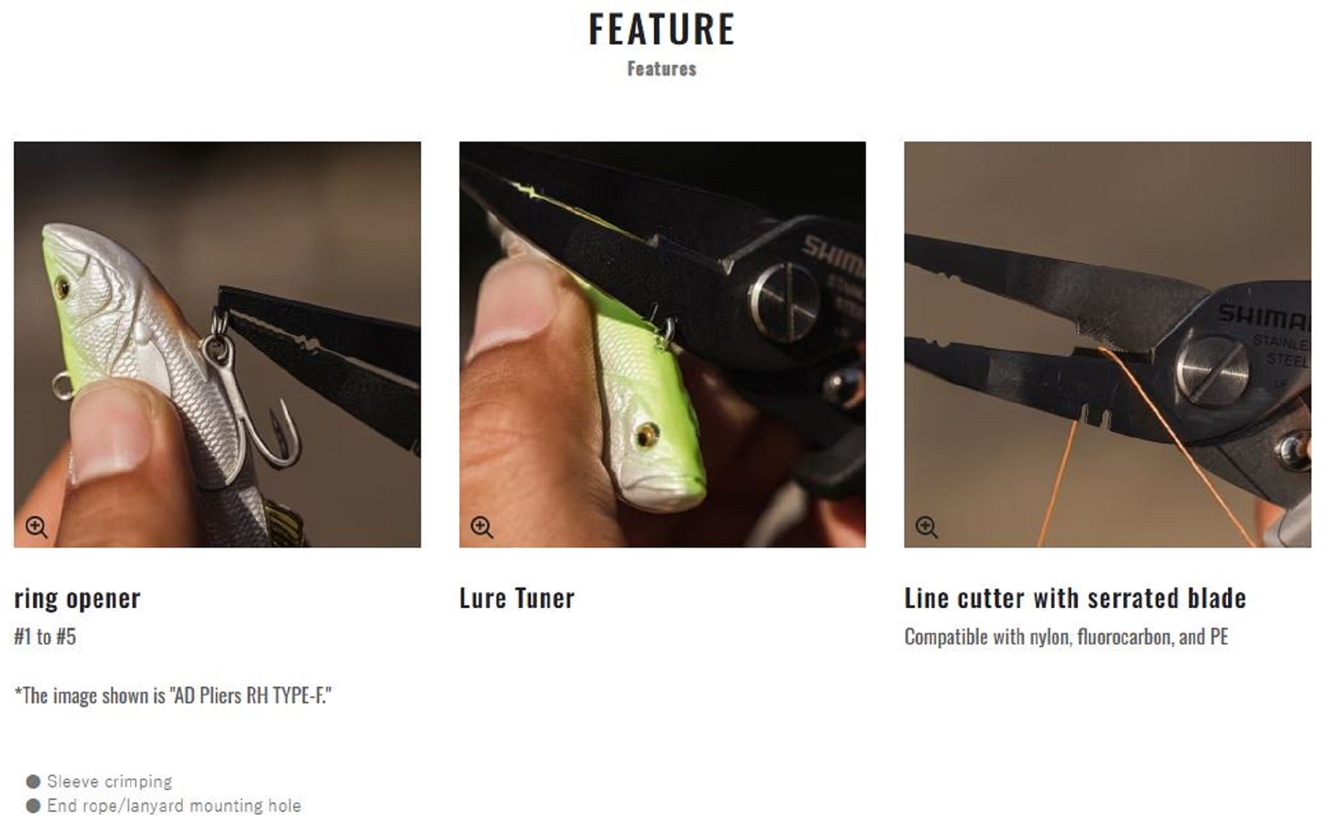Click "Compatible with nylon, fluorocarbon, and PE" text
This screenshot has width=1324, height=823.
[1066, 637]
